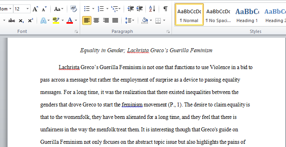Image resolution: width=286 pixels, height=147 pixels.
Task: Click the word womenfolk in the paragraph
Action: 77,117
